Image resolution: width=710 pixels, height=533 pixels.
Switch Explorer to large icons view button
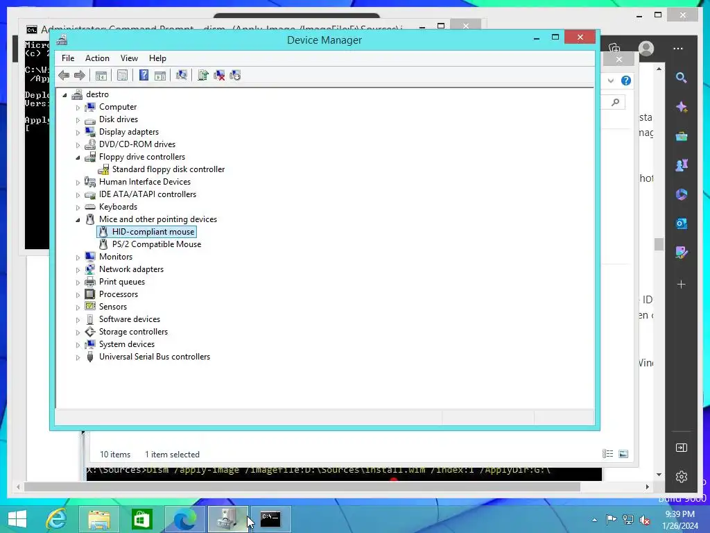click(623, 454)
